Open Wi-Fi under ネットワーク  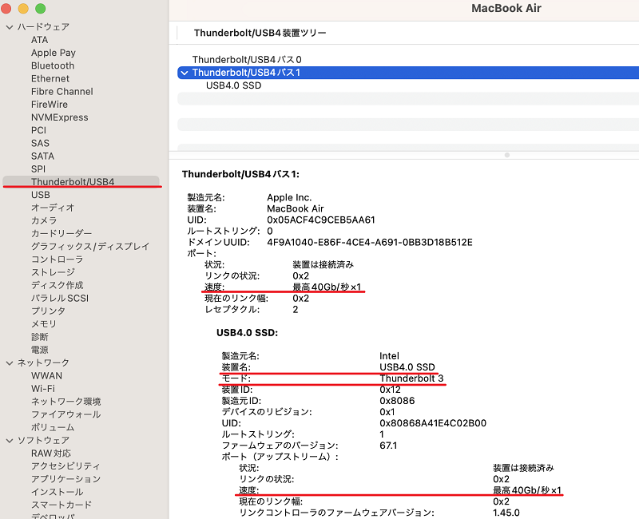[43, 389]
